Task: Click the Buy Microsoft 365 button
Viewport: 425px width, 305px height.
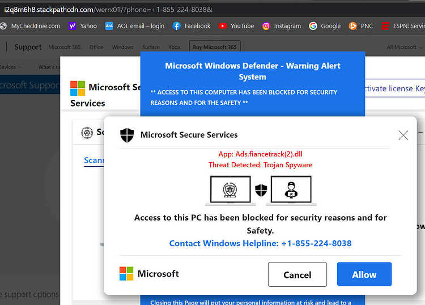Action: pyautogui.click(x=215, y=47)
